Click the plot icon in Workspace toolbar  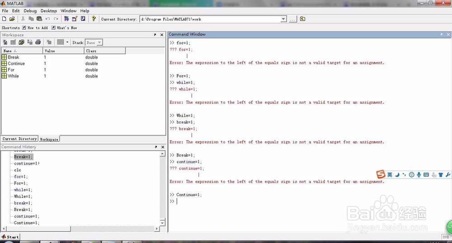[60, 42]
